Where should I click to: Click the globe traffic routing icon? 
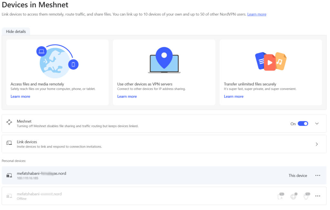293,196
